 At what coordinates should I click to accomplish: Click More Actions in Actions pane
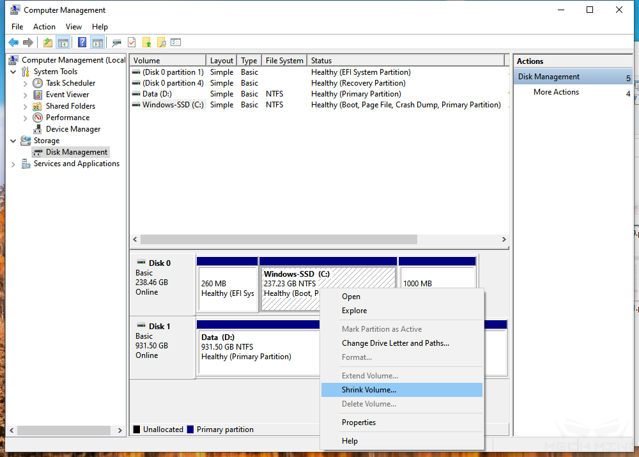[556, 92]
